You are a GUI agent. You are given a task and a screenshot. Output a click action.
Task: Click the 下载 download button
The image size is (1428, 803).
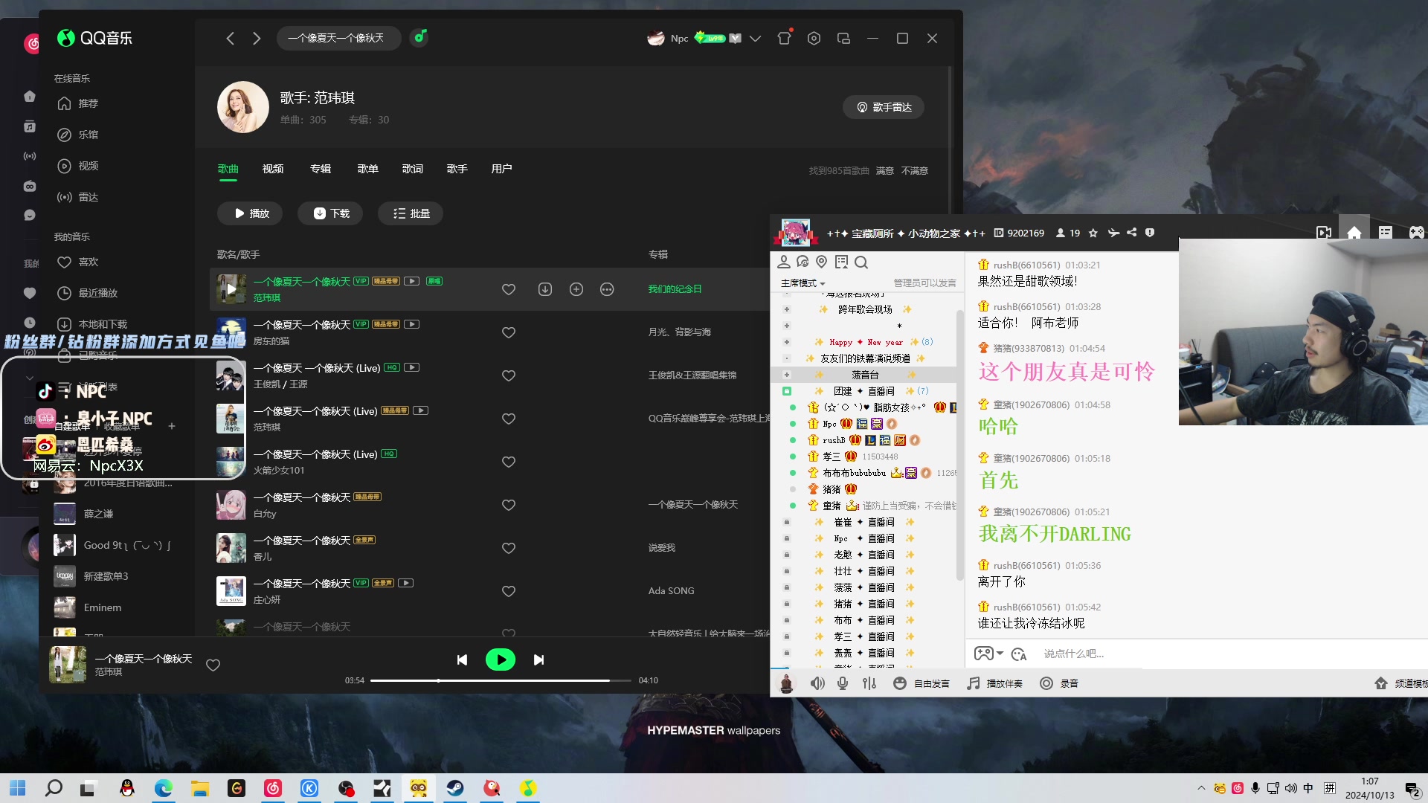[330, 213]
